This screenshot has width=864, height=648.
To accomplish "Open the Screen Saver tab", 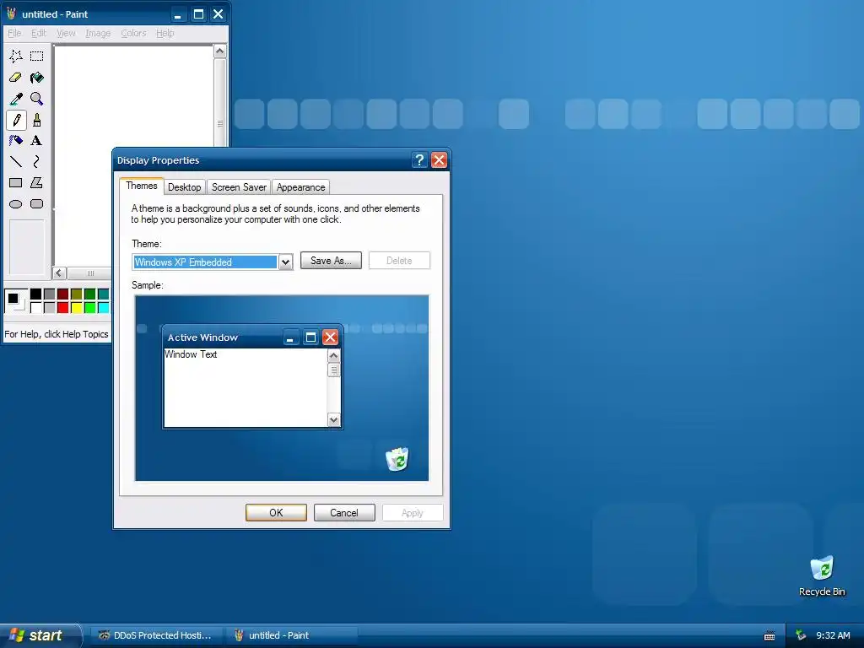I will [239, 187].
